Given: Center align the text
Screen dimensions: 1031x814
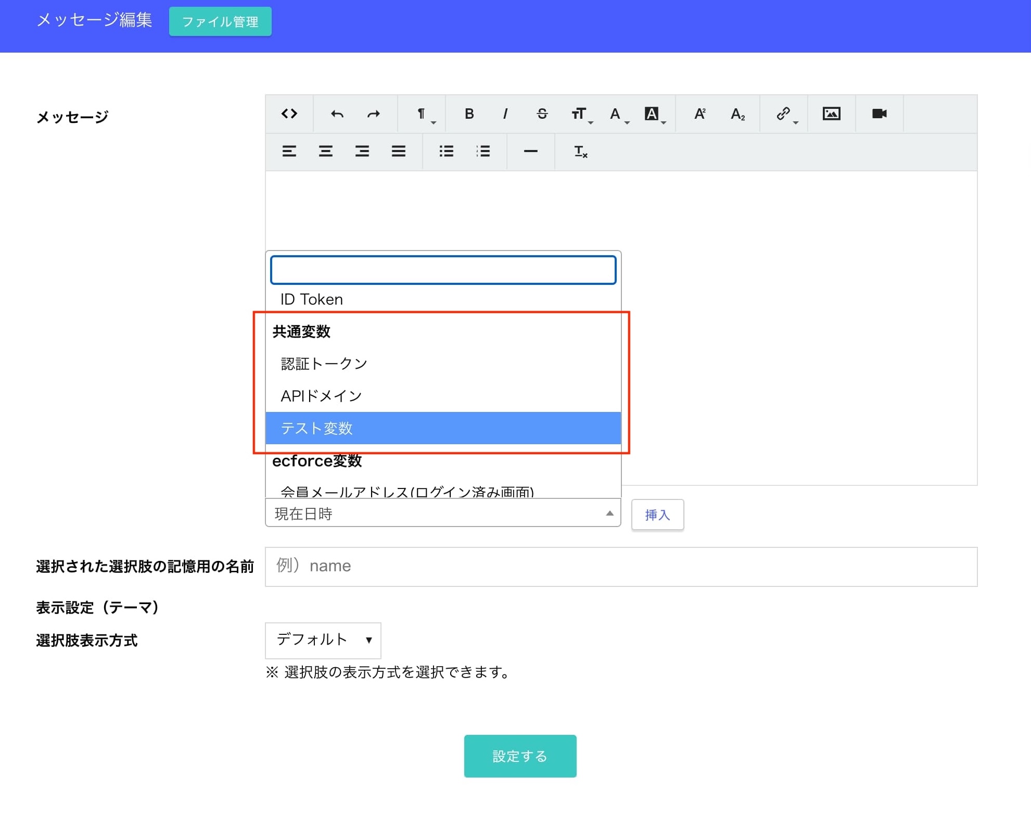Looking at the screenshot, I should 326,152.
